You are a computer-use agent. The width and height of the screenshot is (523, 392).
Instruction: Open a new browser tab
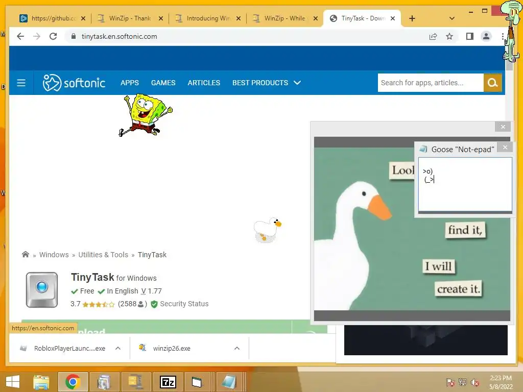pyautogui.click(x=412, y=18)
